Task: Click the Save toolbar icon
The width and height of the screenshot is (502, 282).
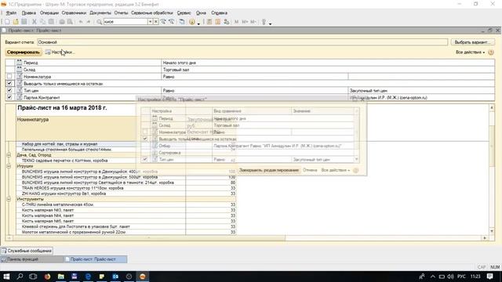Action: tap(24, 22)
